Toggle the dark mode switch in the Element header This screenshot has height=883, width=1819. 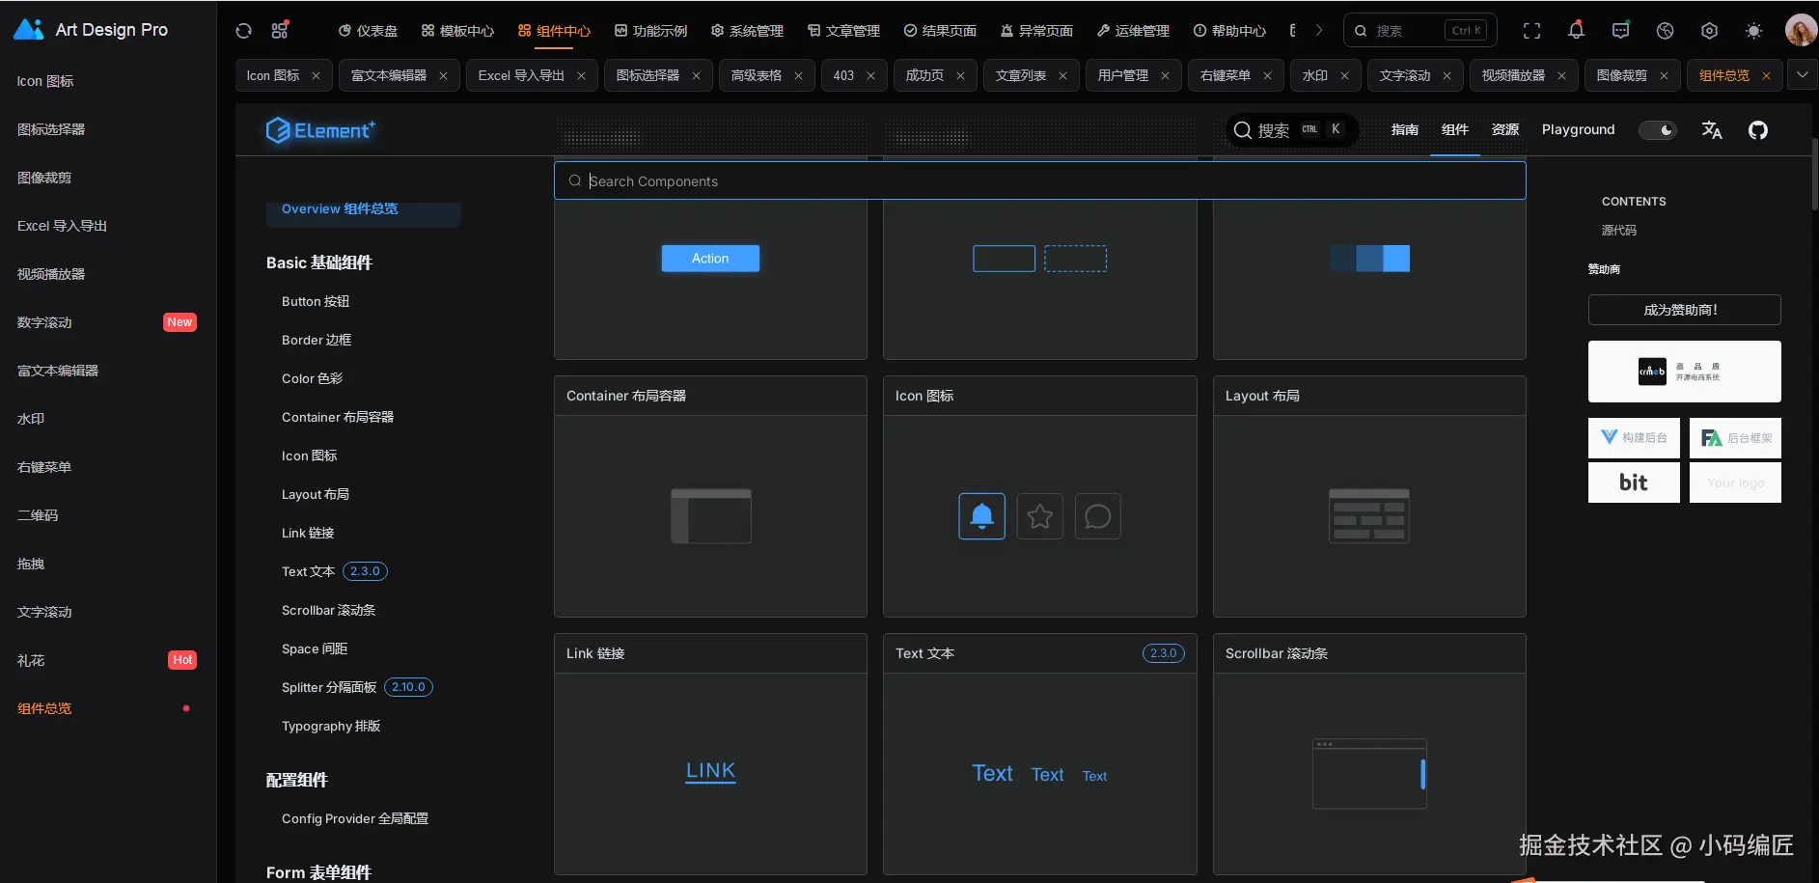(x=1658, y=130)
